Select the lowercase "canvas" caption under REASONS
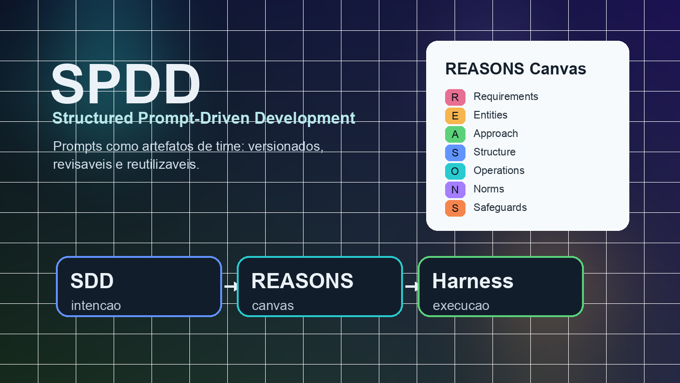The width and height of the screenshot is (680, 383). click(273, 306)
